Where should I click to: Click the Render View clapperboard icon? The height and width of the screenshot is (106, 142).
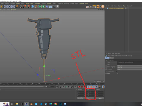(21, 6)
